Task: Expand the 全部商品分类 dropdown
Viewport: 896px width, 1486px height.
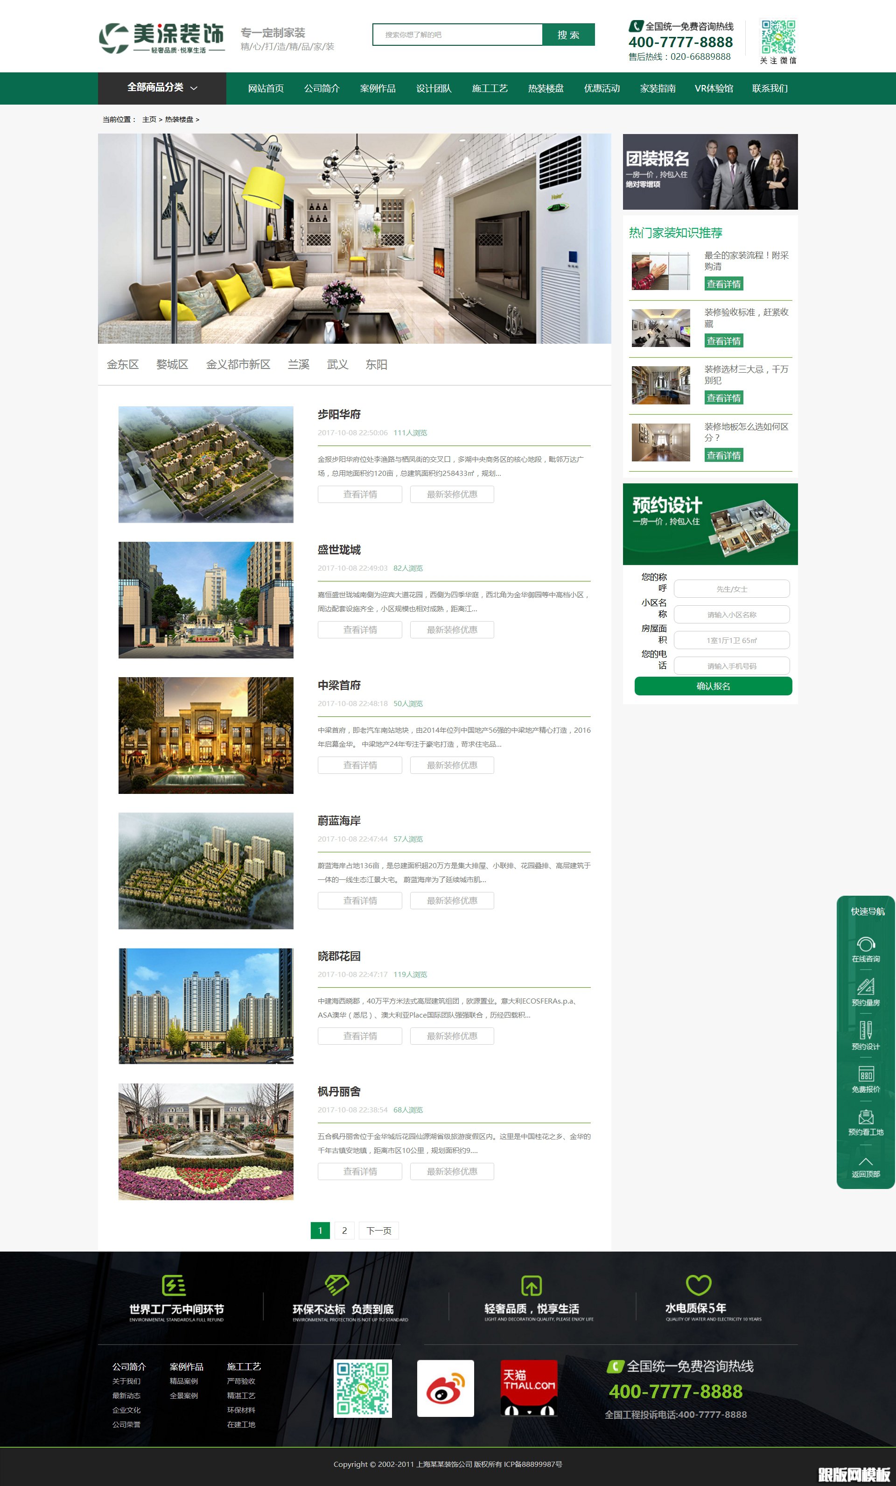Action: (x=162, y=88)
